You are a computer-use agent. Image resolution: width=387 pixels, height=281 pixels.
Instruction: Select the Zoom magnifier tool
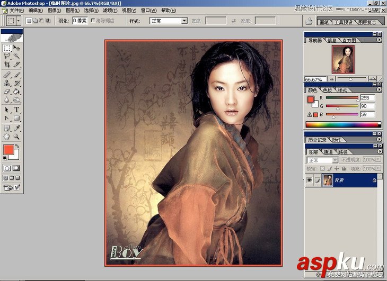point(16,137)
